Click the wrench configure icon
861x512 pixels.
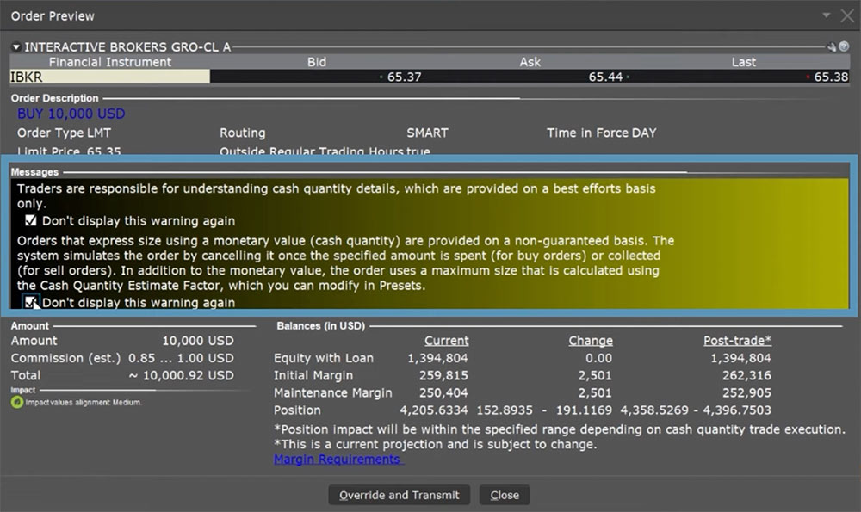[x=832, y=46]
